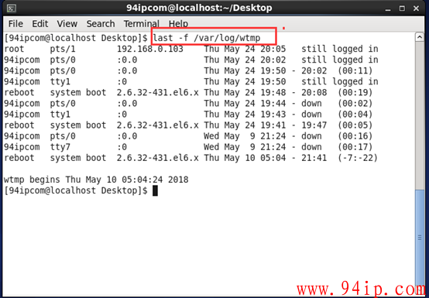
Task: Click the terminal cursor at bottom prompt
Action: 155,190
